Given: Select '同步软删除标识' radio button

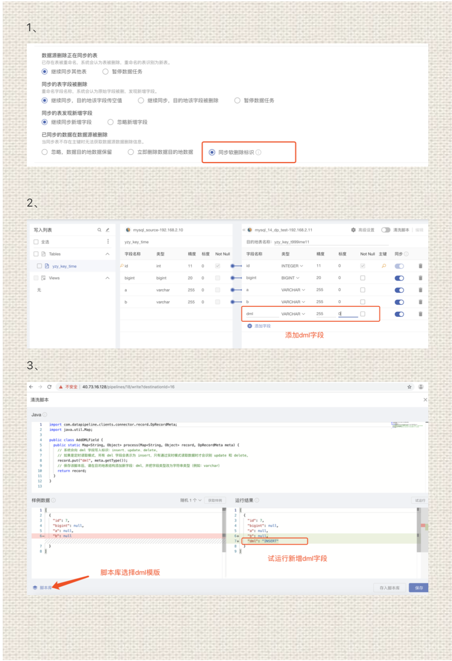Looking at the screenshot, I should click(x=212, y=152).
